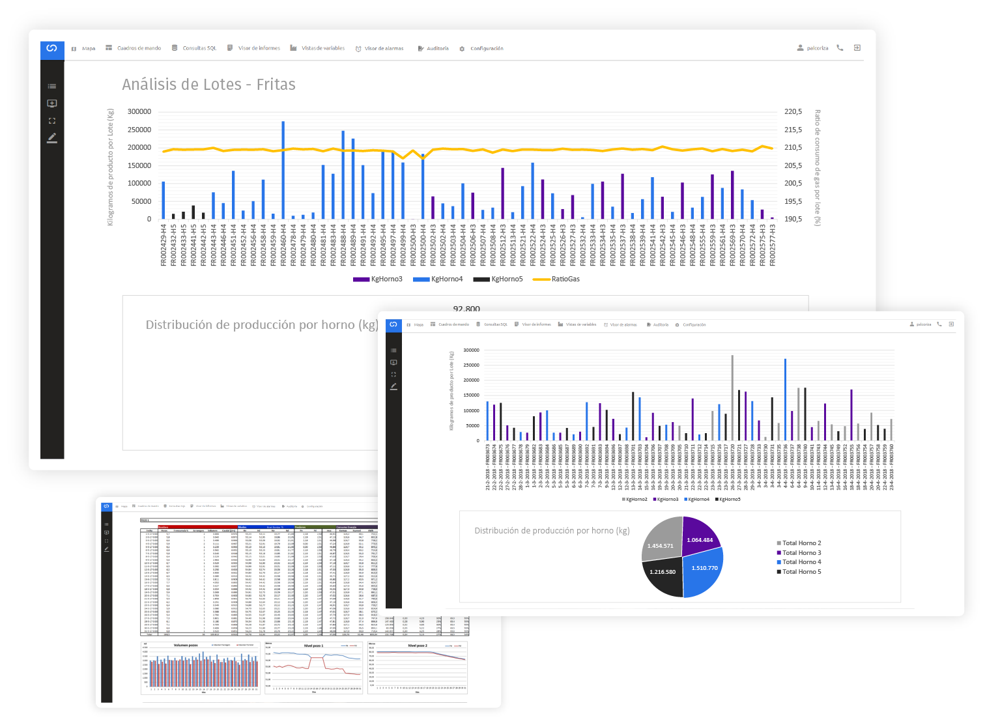The height and width of the screenshot is (723, 985).
Task: Click the phone icon in the Análisis de Lotes window
Action: 840,48
